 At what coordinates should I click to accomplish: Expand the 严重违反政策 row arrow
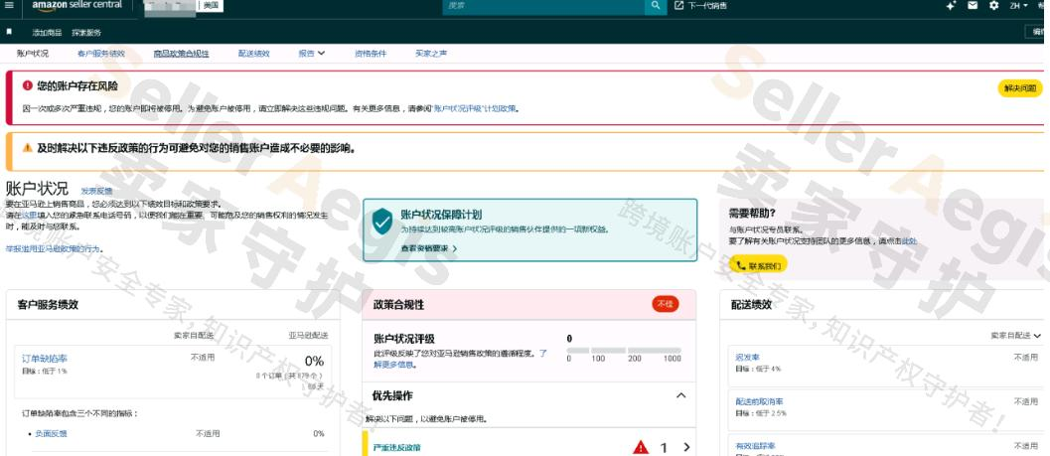(687, 447)
